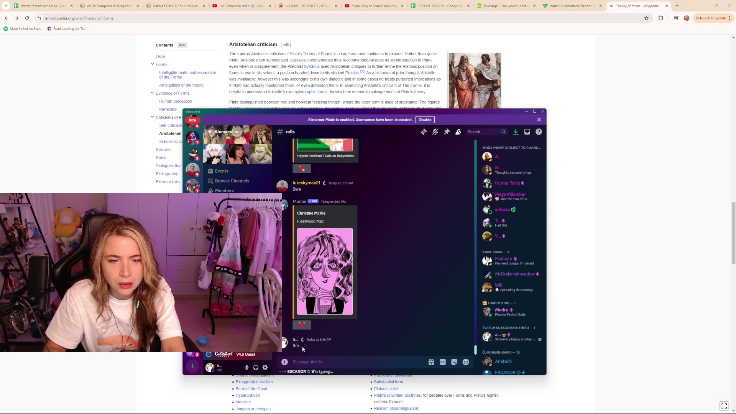Open Browse Channels in sidebar
This screenshot has height=414, width=736.
click(232, 181)
